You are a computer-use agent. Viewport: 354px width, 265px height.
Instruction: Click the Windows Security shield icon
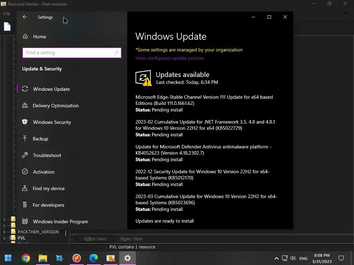click(25, 122)
